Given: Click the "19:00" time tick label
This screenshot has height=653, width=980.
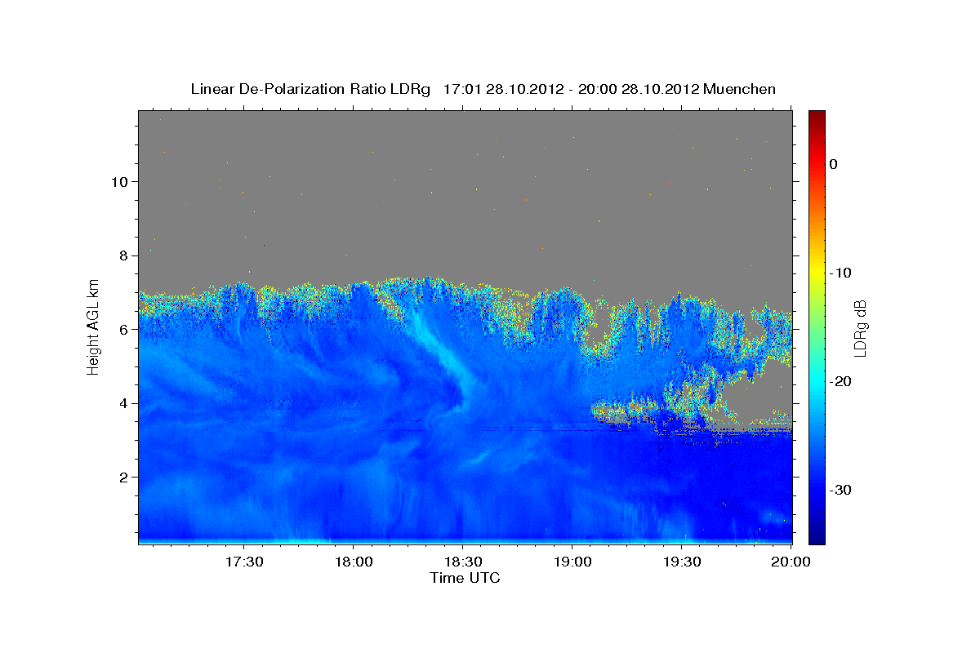Looking at the screenshot, I should [x=572, y=562].
